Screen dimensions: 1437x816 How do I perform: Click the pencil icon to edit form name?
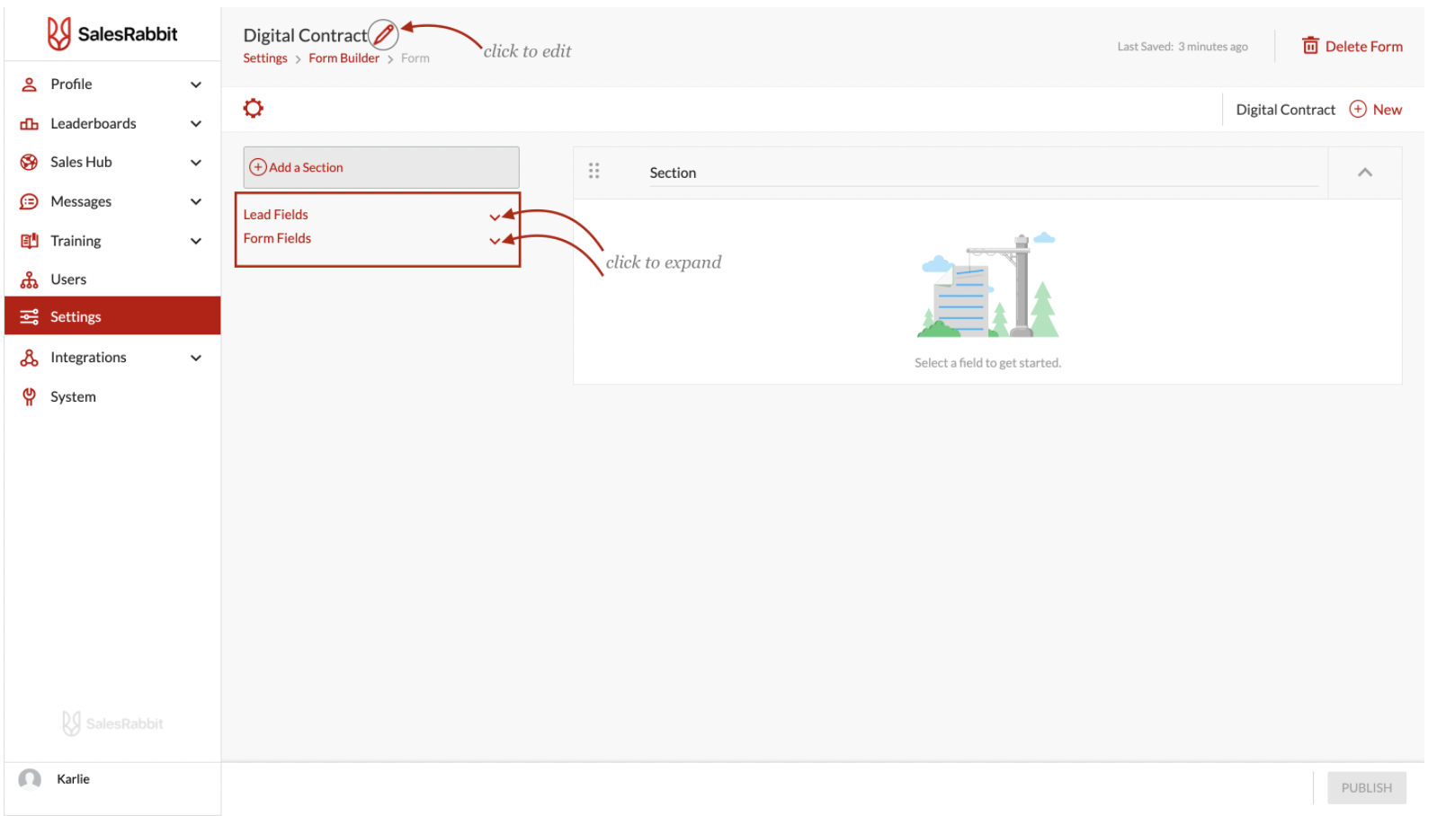[383, 35]
